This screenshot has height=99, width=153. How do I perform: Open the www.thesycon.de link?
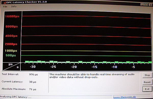point(124,97)
